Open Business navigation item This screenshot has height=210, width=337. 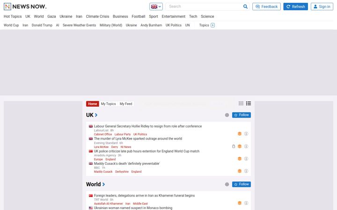pos(120,16)
